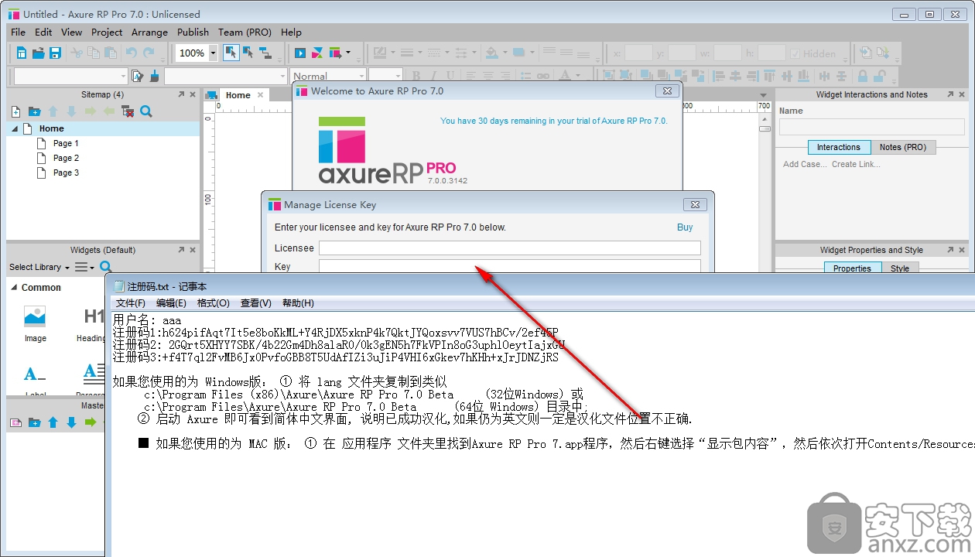Collapse the Common widgets section

point(14,287)
